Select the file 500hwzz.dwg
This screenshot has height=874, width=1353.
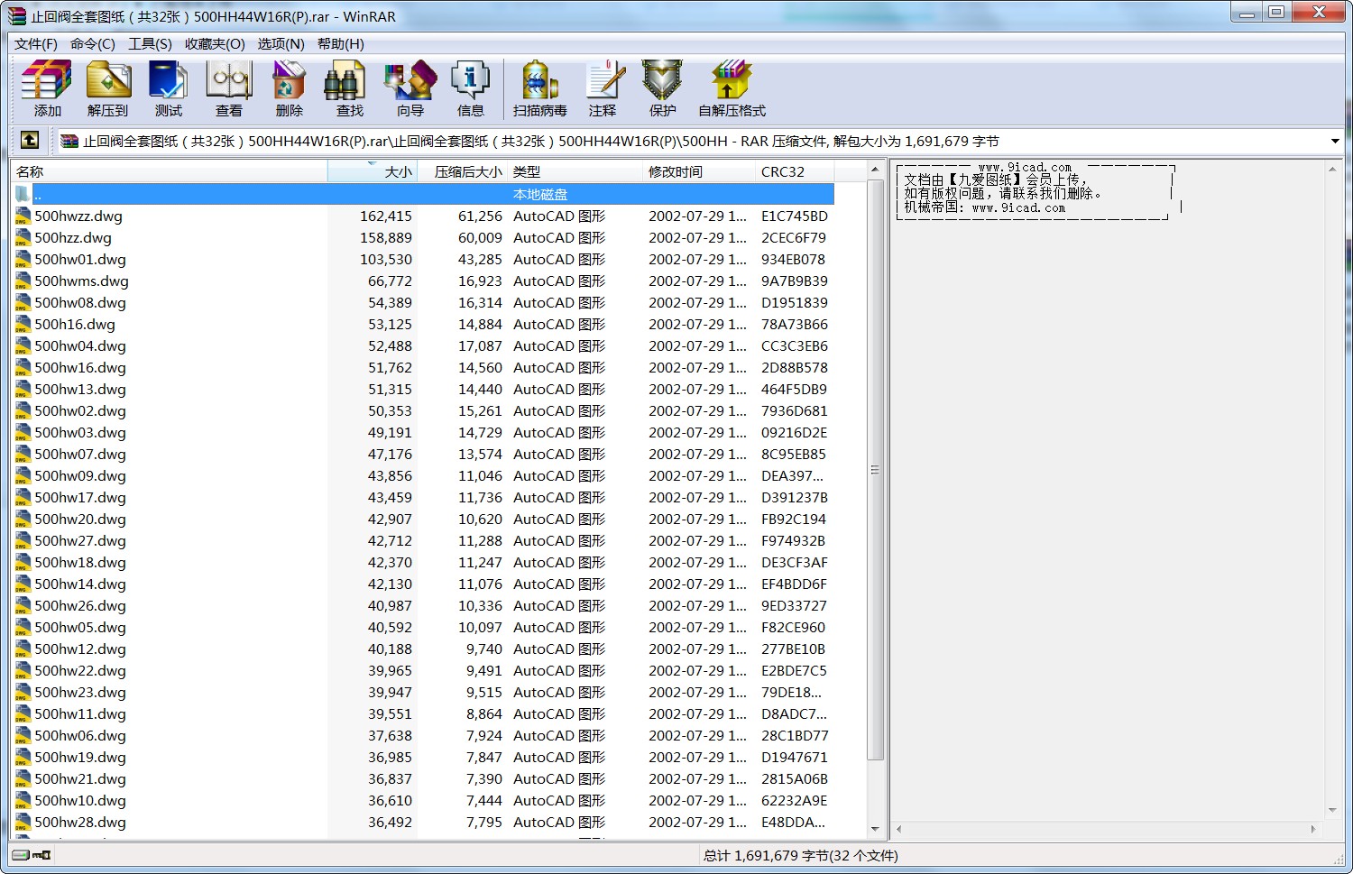[x=78, y=216]
